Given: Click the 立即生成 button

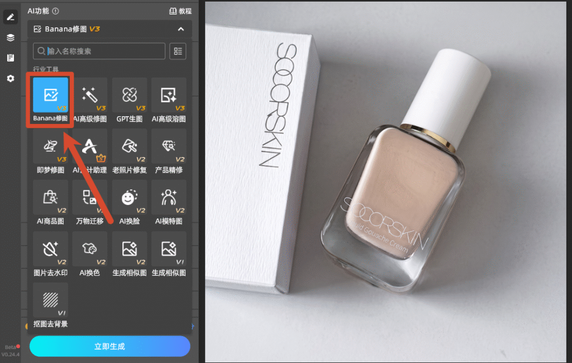Looking at the screenshot, I should coord(110,346).
